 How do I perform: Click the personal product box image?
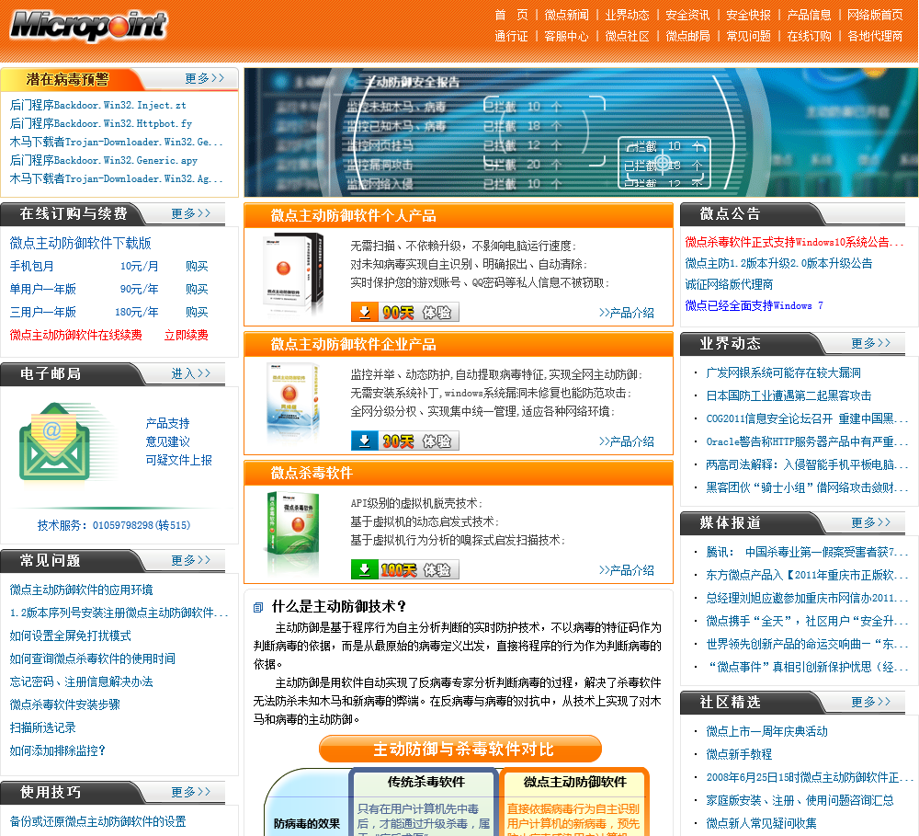(x=292, y=274)
